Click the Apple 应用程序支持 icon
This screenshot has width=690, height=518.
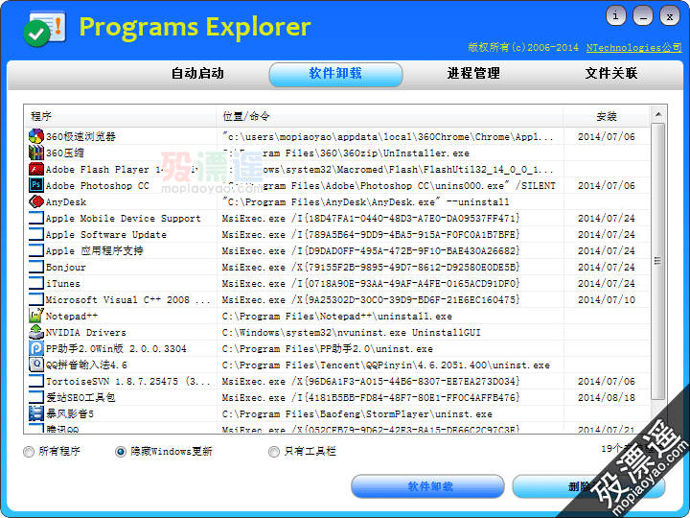pos(36,250)
